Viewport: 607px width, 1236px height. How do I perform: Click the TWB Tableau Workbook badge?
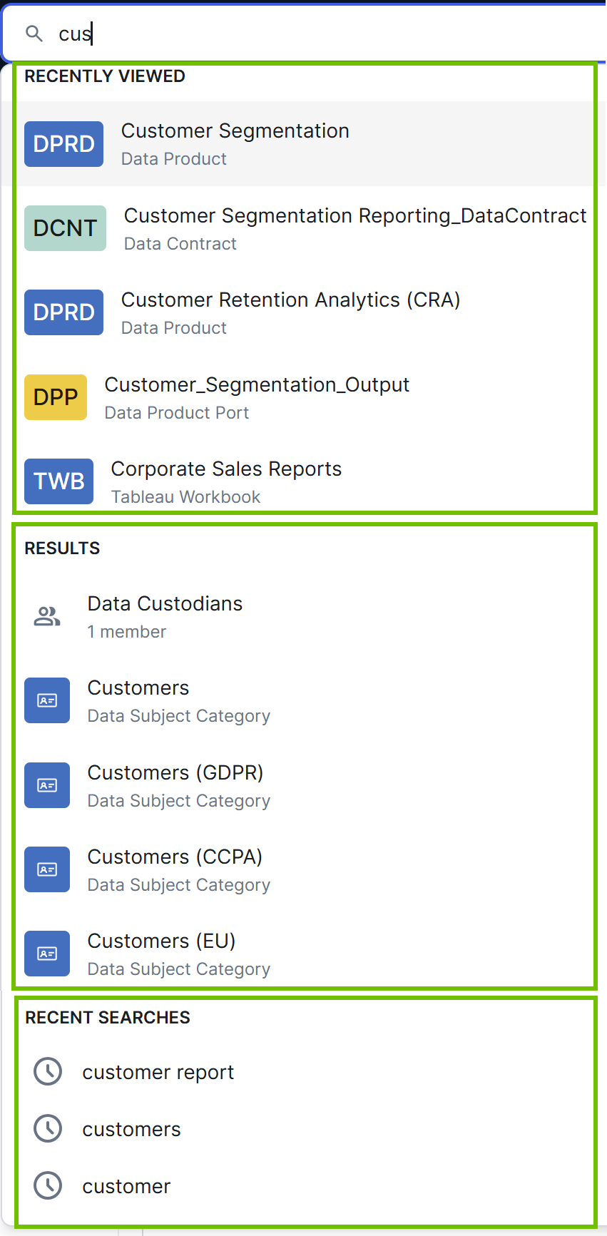[58, 481]
